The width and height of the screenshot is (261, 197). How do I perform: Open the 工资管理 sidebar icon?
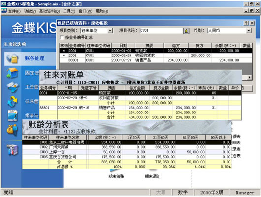[x=13, y=87]
